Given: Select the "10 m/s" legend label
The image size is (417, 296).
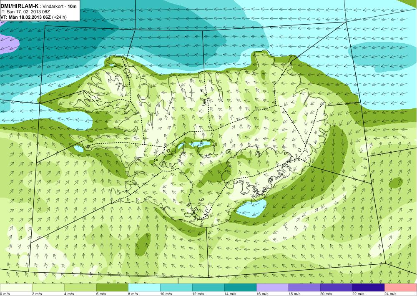Looking at the screenshot, I should click(x=166, y=294).
